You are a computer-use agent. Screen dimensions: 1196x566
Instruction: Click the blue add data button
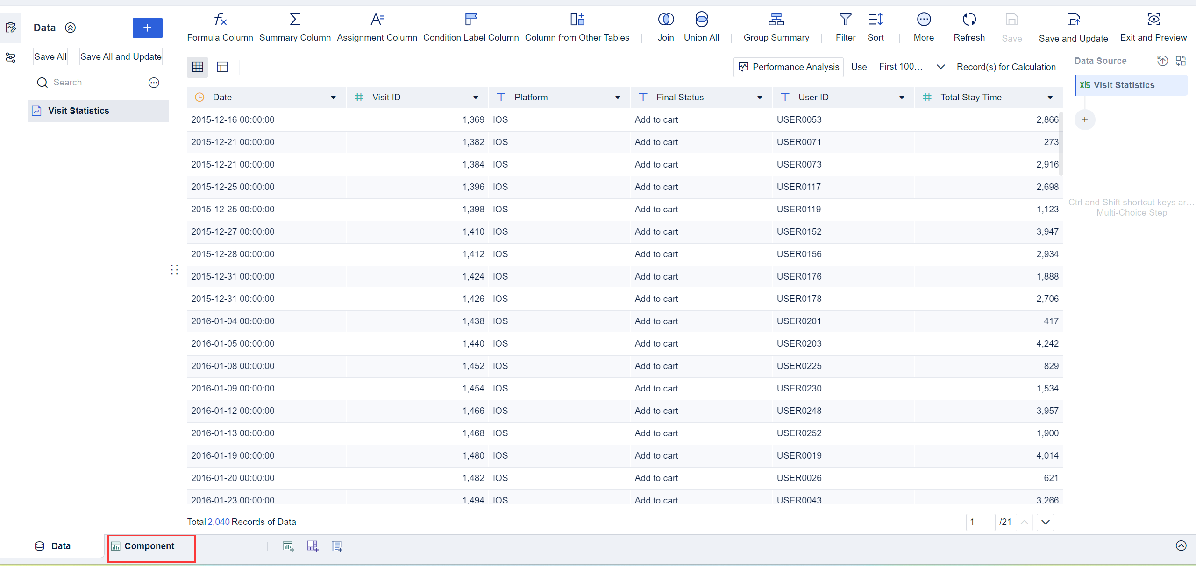(148, 28)
